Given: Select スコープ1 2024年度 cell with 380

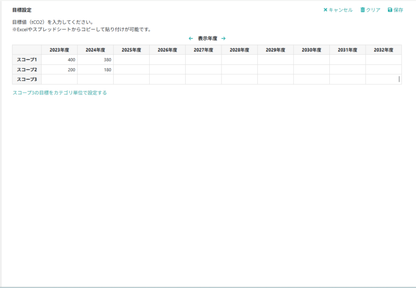Looking at the screenshot, I should 96,60.
